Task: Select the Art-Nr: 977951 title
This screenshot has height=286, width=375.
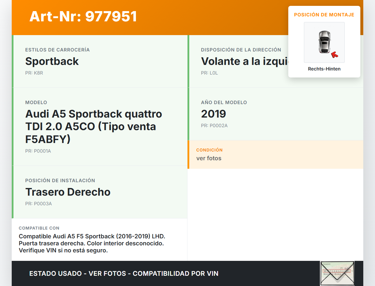Action: click(x=83, y=17)
